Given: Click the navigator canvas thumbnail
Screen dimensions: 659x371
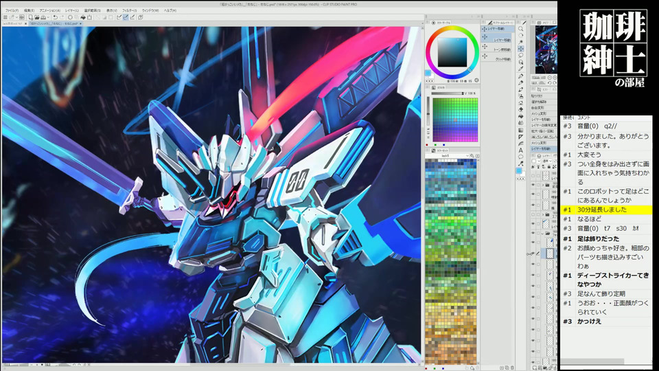Looking at the screenshot, I should click(x=546, y=49).
